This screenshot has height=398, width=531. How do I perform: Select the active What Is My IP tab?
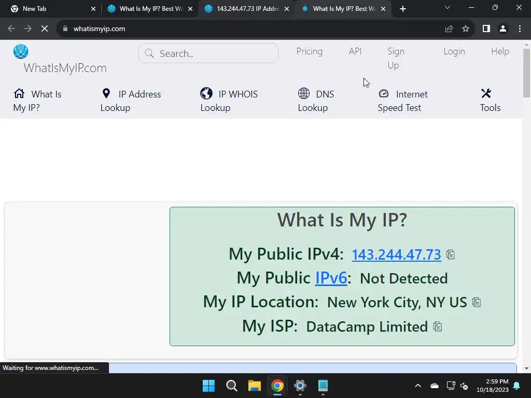343,9
